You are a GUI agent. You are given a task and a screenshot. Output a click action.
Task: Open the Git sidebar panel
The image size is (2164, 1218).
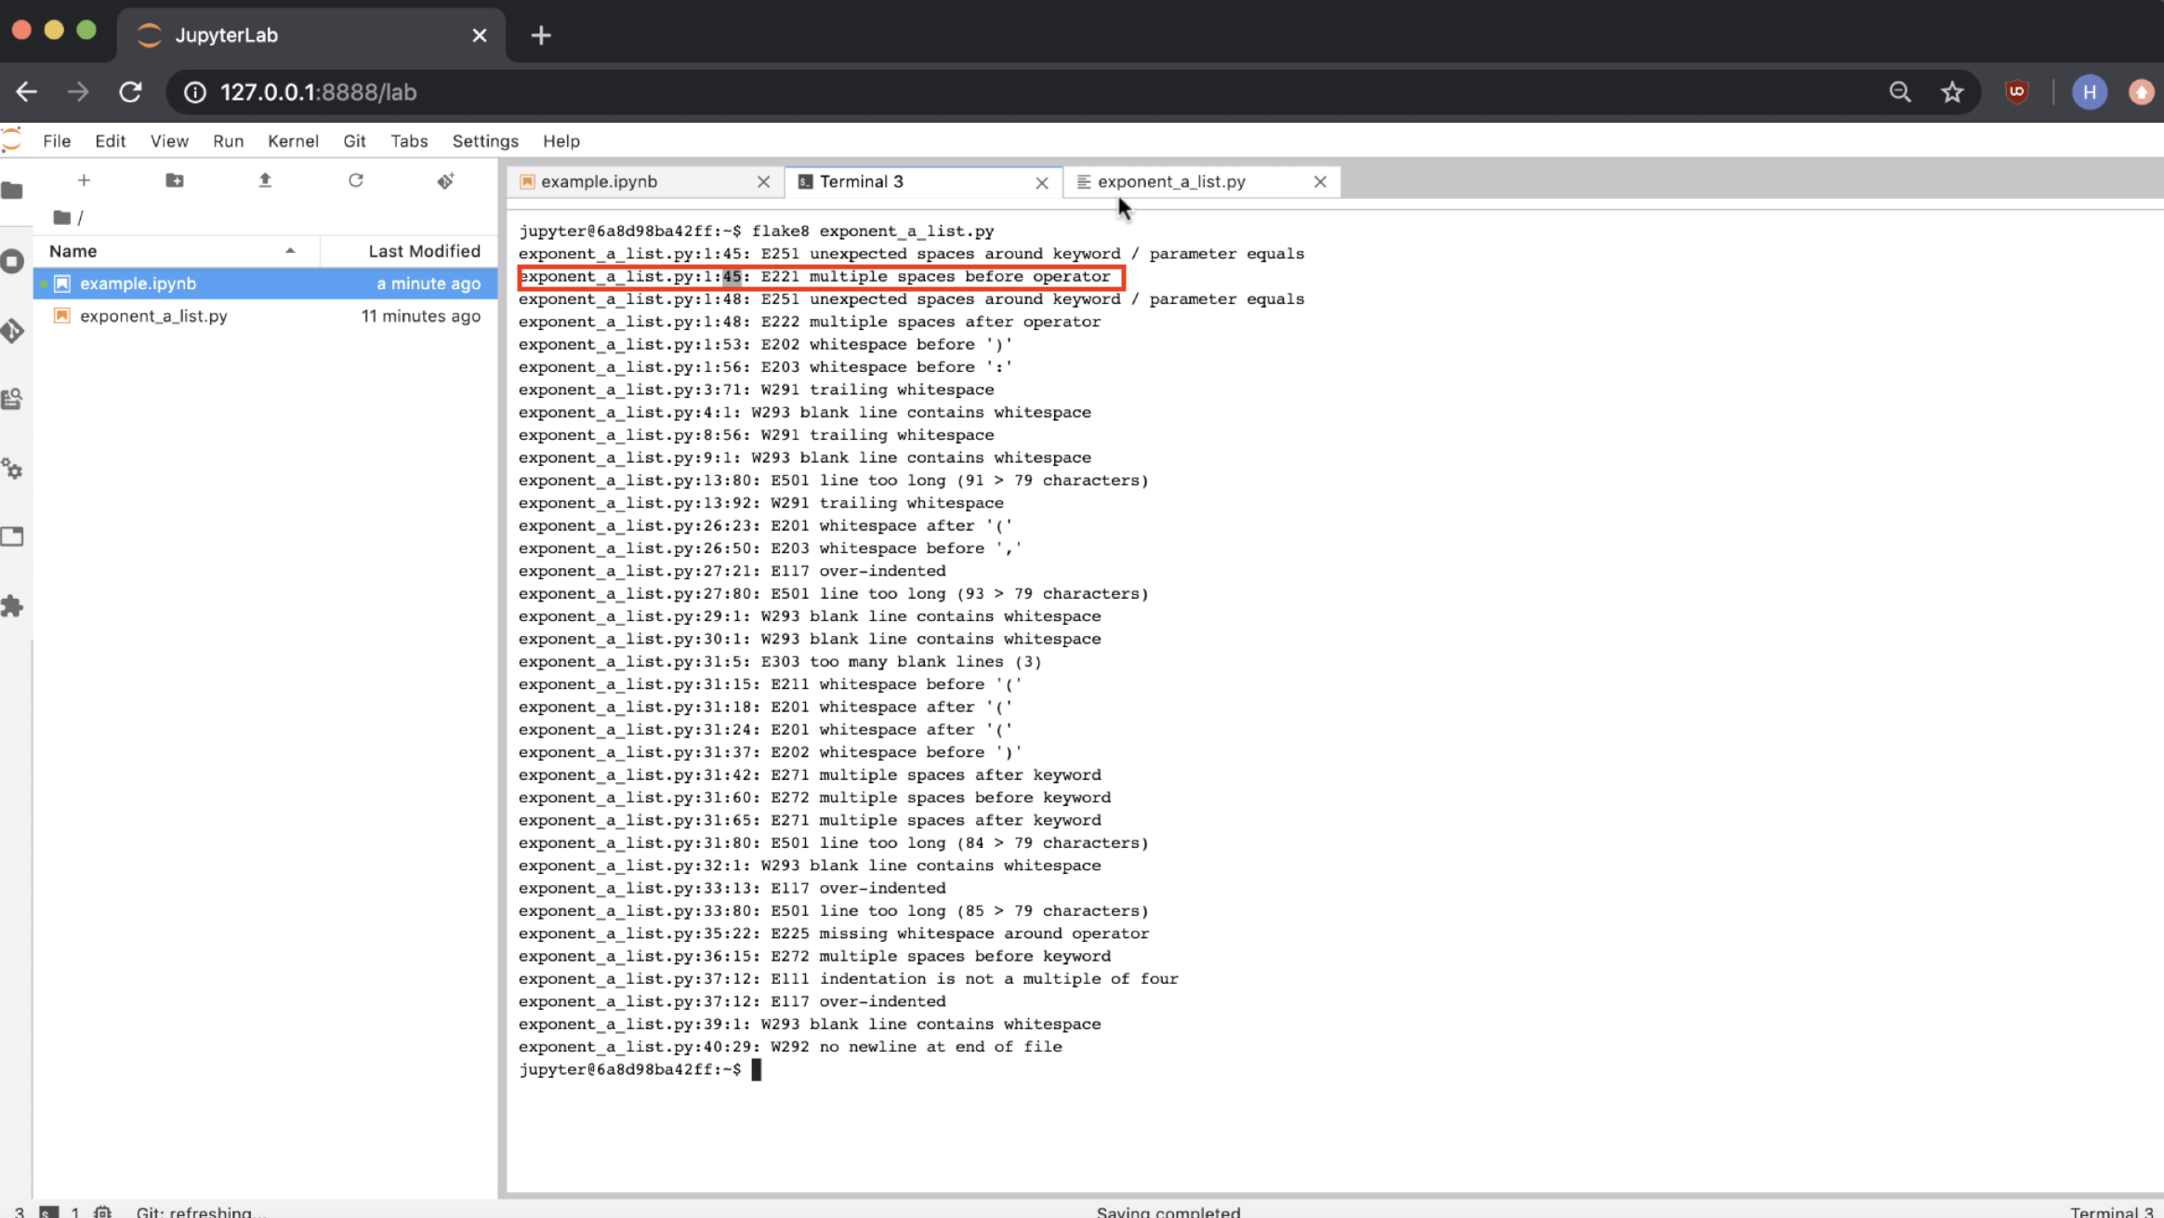[x=12, y=330]
